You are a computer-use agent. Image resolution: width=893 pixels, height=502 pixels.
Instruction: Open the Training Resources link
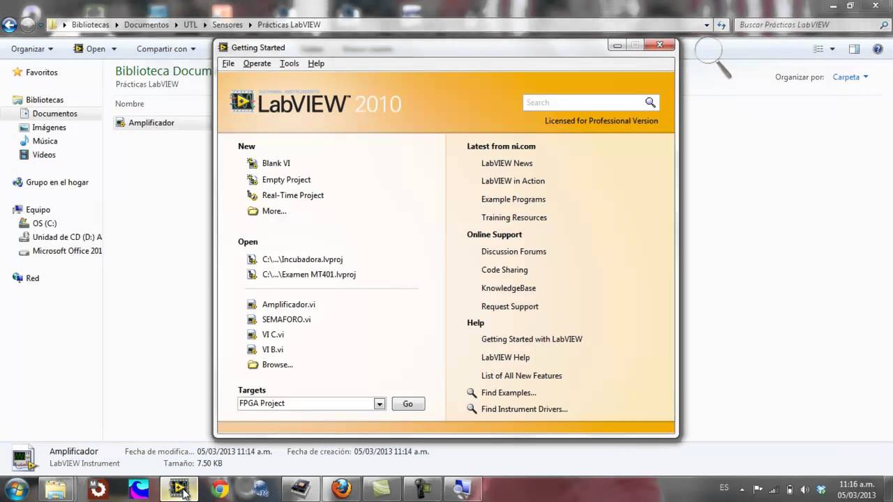[x=513, y=218]
